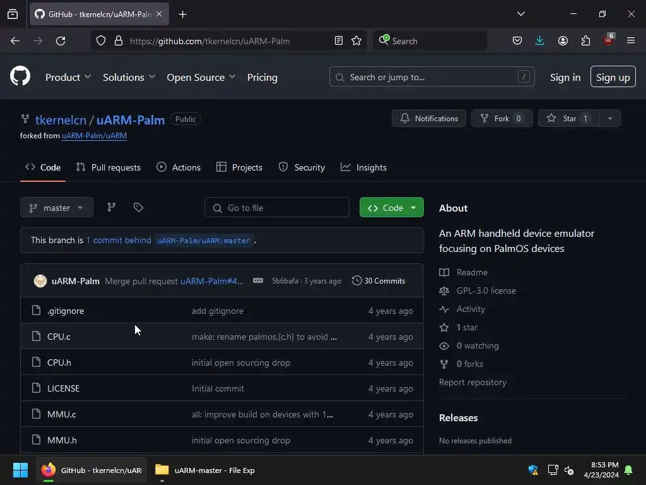Viewport: 646px width, 485px height.
Task: Click the 1 commit behind link
Action: point(119,240)
